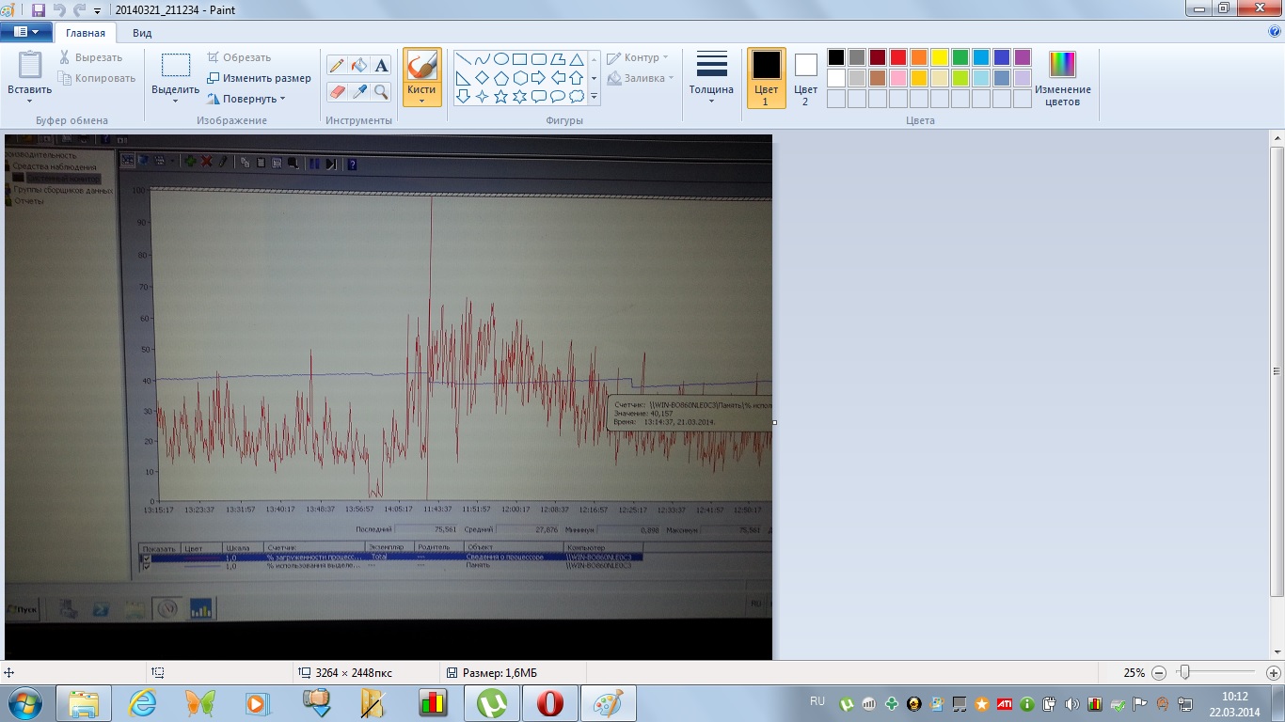The width and height of the screenshot is (1285, 722).
Task: Activate the Цвет 1 foreground color
Action: coord(766,77)
